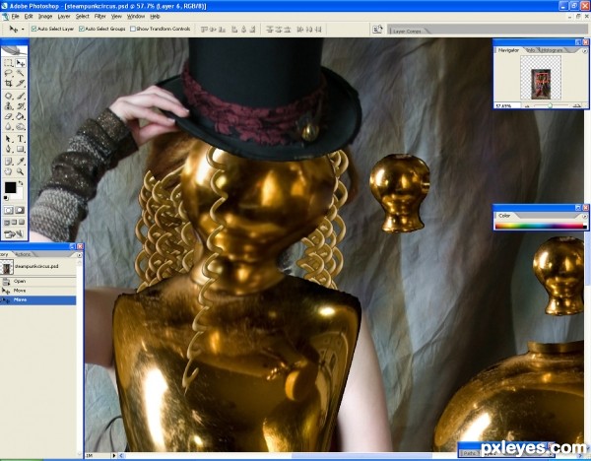Uncheck the Auto Select Layer checkbox
591x461 pixels.
click(33, 29)
